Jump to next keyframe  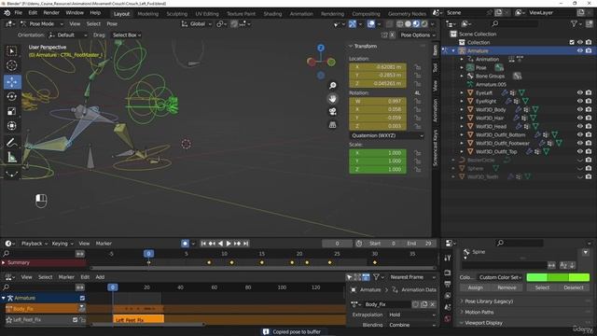pos(237,244)
